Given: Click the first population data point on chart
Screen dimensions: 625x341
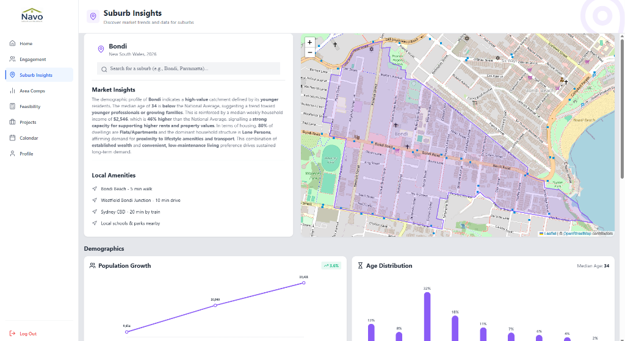Looking at the screenshot, I should pos(127,331).
